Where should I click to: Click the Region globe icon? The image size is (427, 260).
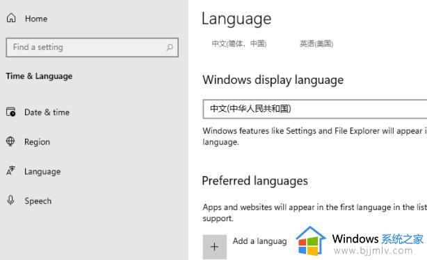[x=10, y=141]
